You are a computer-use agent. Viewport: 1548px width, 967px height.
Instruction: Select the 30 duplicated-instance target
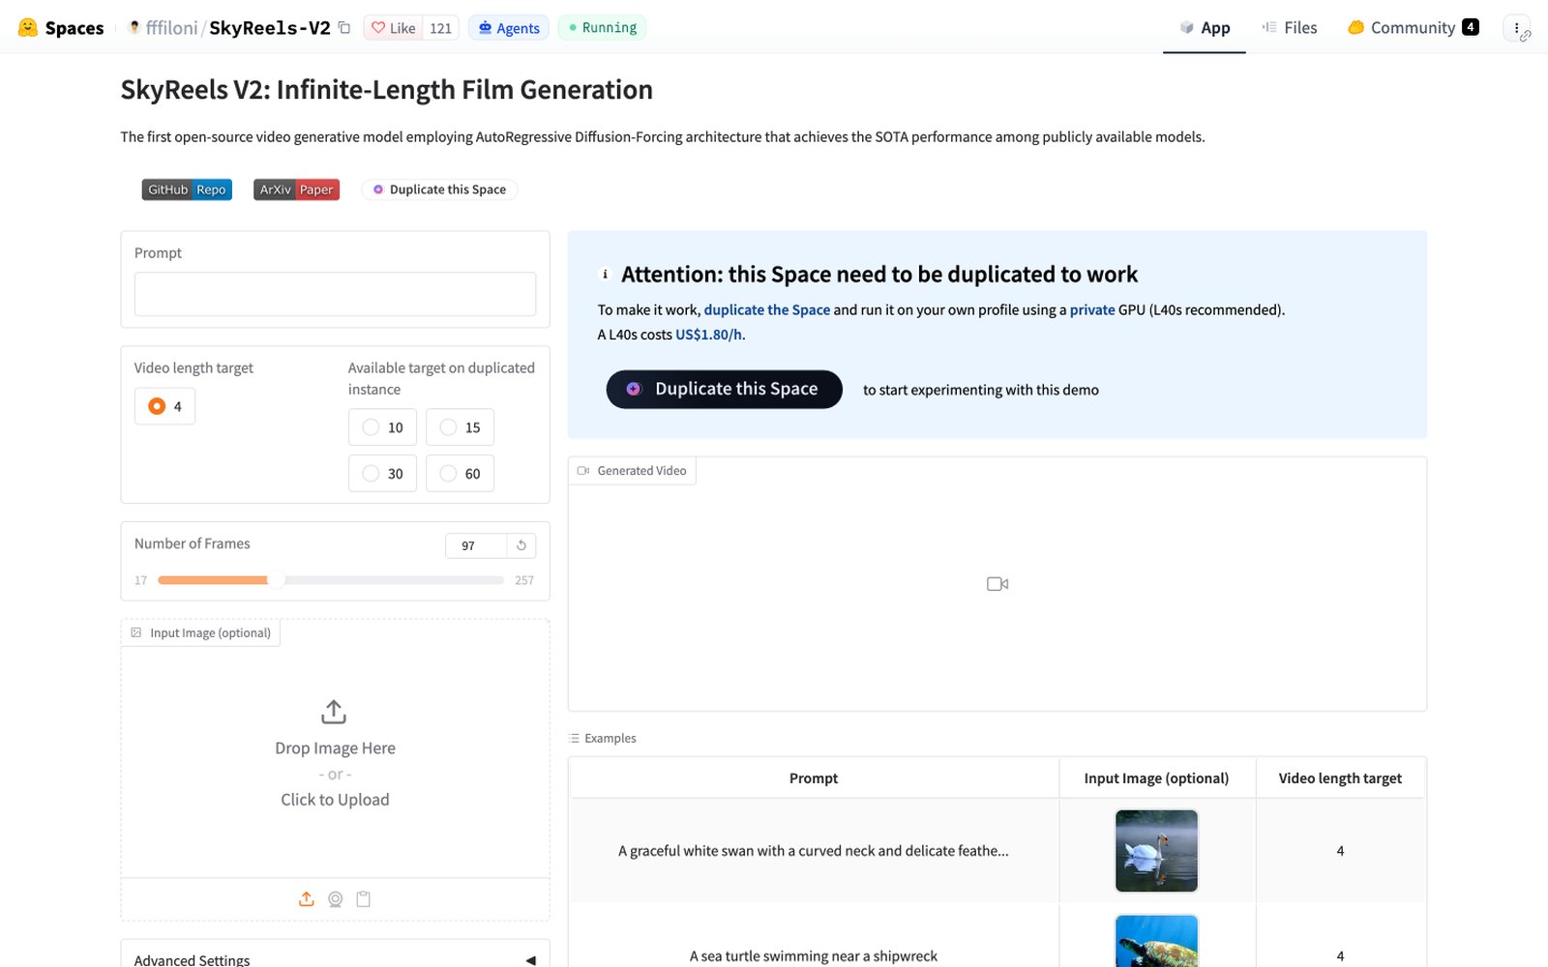click(382, 474)
